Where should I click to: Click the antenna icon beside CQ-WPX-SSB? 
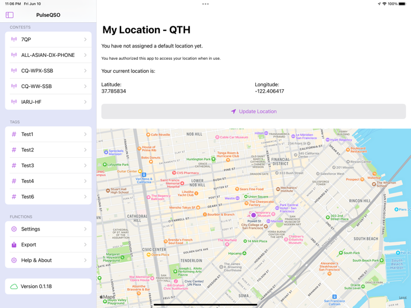[14, 70]
